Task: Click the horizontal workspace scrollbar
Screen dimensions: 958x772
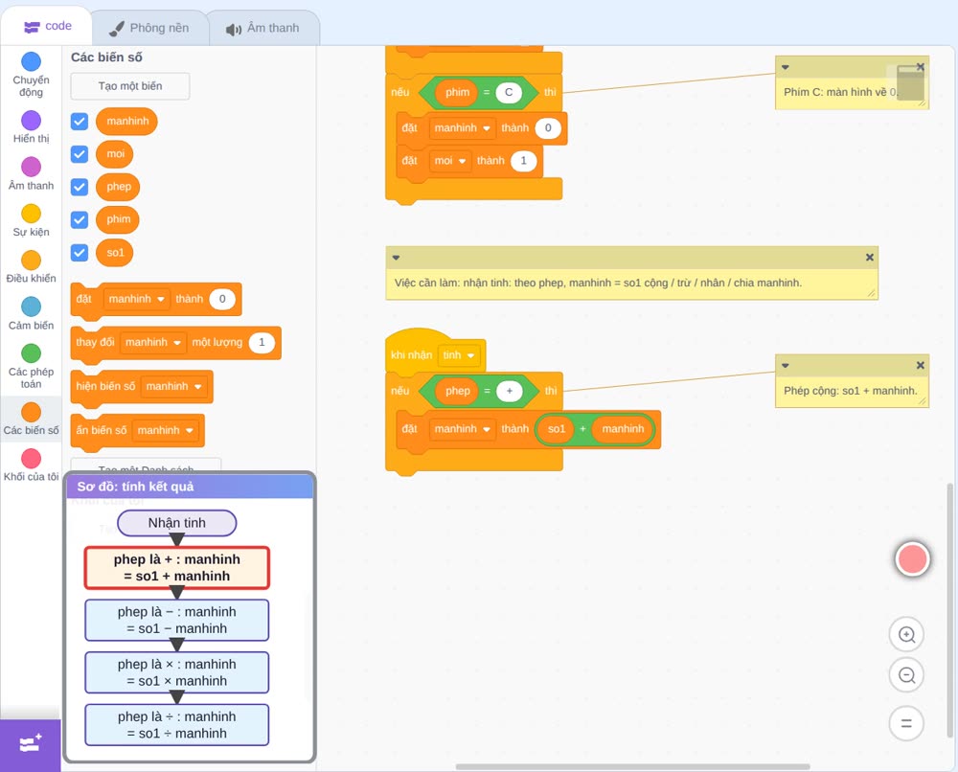Action: tap(632, 766)
